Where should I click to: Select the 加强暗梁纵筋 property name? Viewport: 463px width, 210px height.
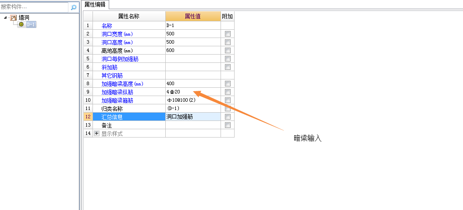click(x=117, y=92)
